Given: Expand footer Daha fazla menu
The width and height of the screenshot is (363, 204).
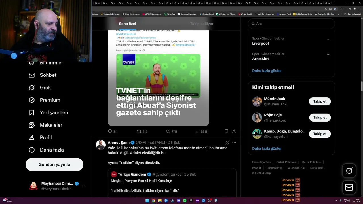Looking at the screenshot, I should point(318,168).
